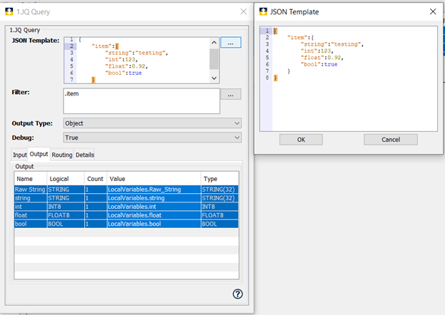Click the 1.JQ Query window app icon
The width and height of the screenshot is (445, 315).
tap(9, 11)
